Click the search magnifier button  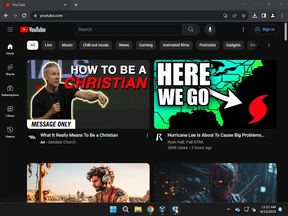click(x=191, y=29)
